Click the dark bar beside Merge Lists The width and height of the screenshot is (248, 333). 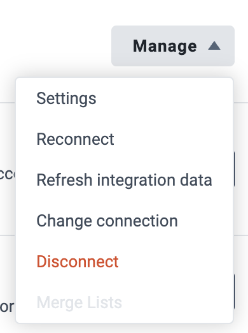[234, 292]
